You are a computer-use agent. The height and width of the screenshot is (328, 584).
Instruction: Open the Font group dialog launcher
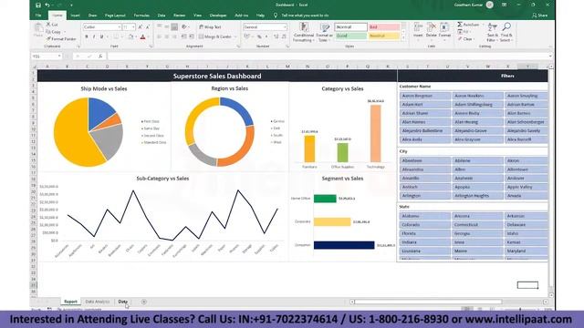click(151, 46)
